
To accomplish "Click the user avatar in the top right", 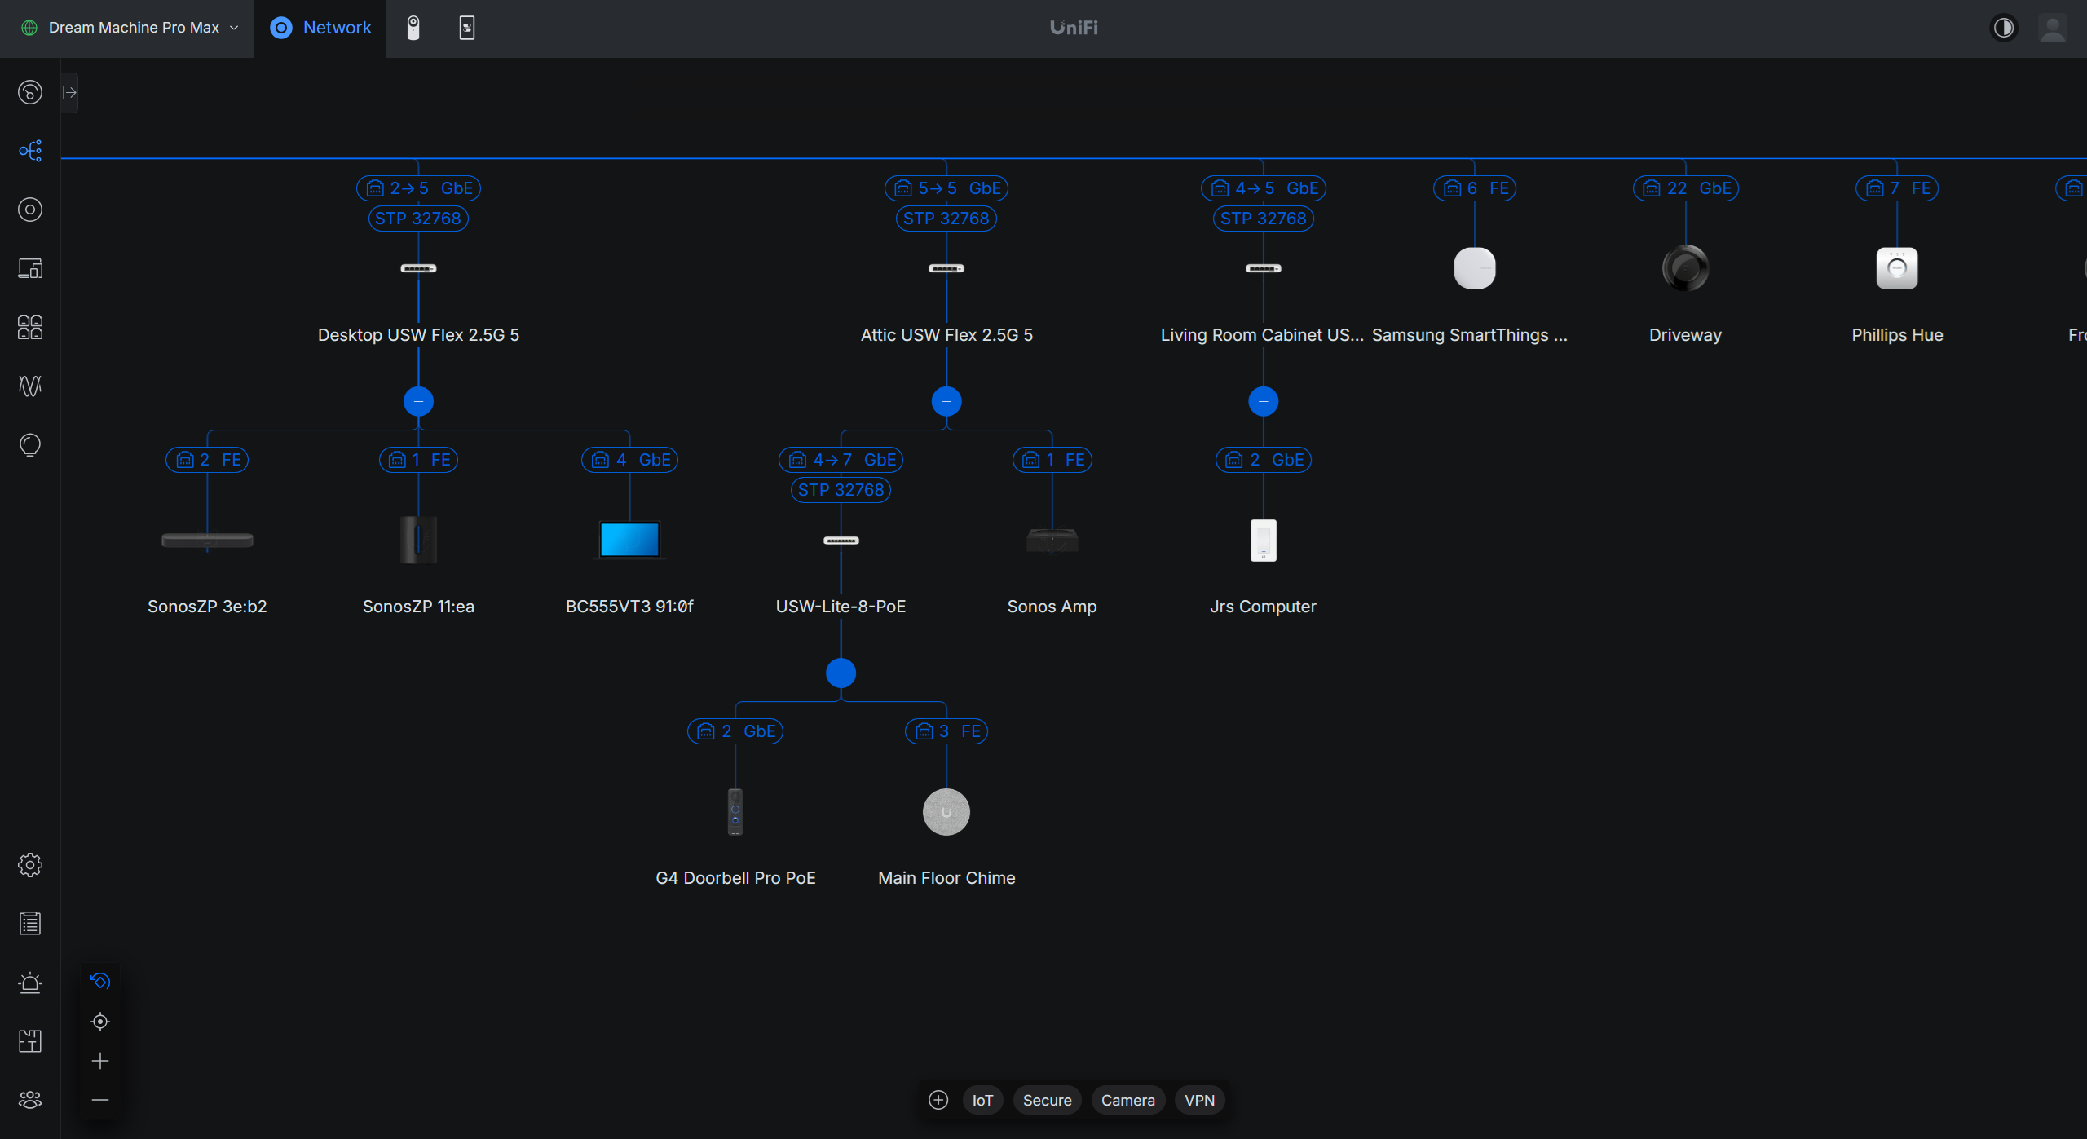I will (x=2053, y=27).
